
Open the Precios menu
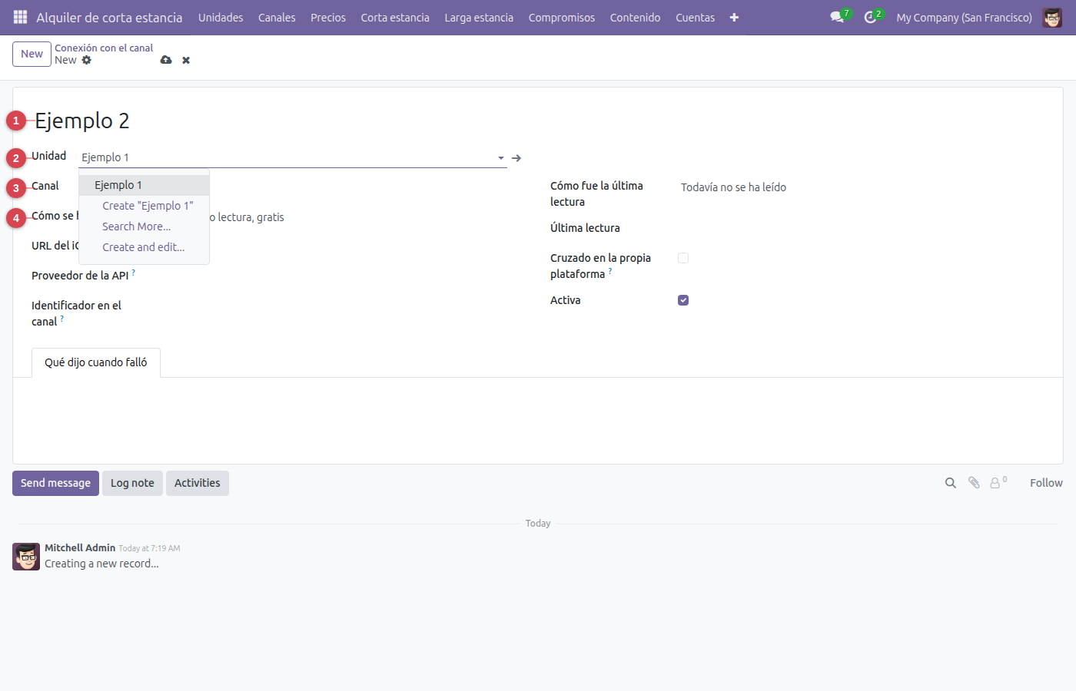[x=328, y=17]
